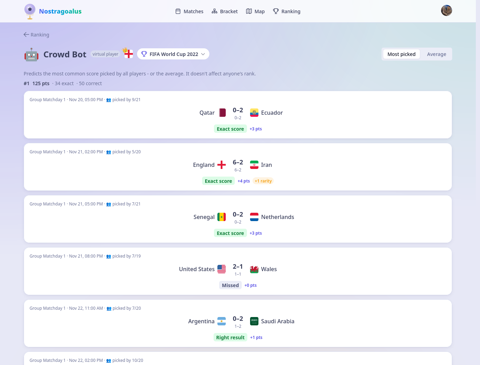This screenshot has width=480, height=365.
Task: Expand the FIFA World Cup 2022 dropdown
Action: pyautogui.click(x=173, y=54)
